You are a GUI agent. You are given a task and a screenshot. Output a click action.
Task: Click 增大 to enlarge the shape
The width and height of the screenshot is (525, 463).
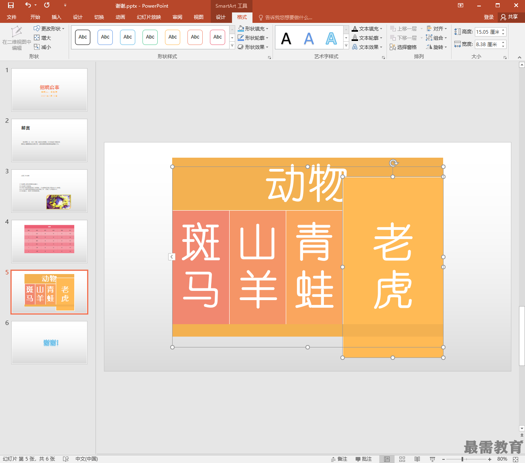[x=43, y=38]
